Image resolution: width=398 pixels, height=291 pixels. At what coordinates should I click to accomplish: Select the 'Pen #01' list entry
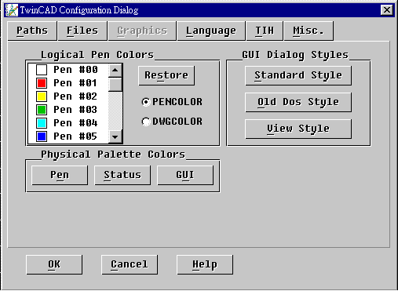pyautogui.click(x=68, y=83)
